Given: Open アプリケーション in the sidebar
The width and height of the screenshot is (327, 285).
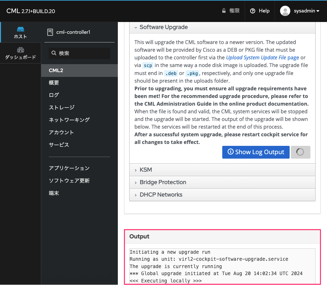Looking at the screenshot, I should (69, 168).
